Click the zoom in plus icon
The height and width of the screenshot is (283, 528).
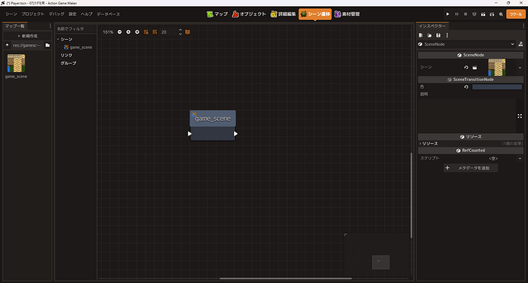tap(137, 32)
